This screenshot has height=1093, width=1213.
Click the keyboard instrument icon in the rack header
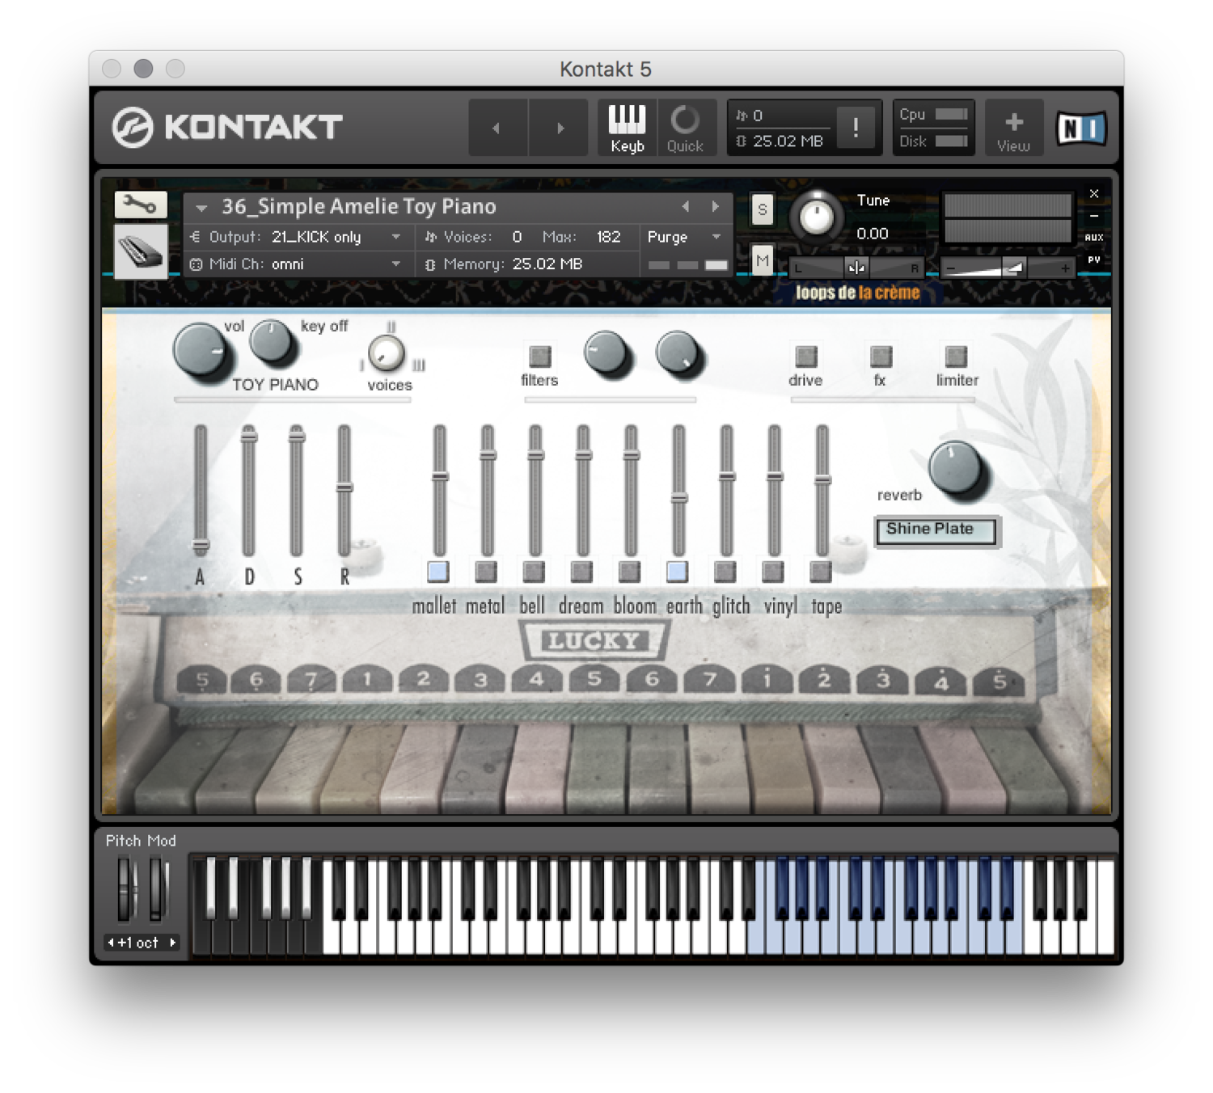[x=141, y=251]
